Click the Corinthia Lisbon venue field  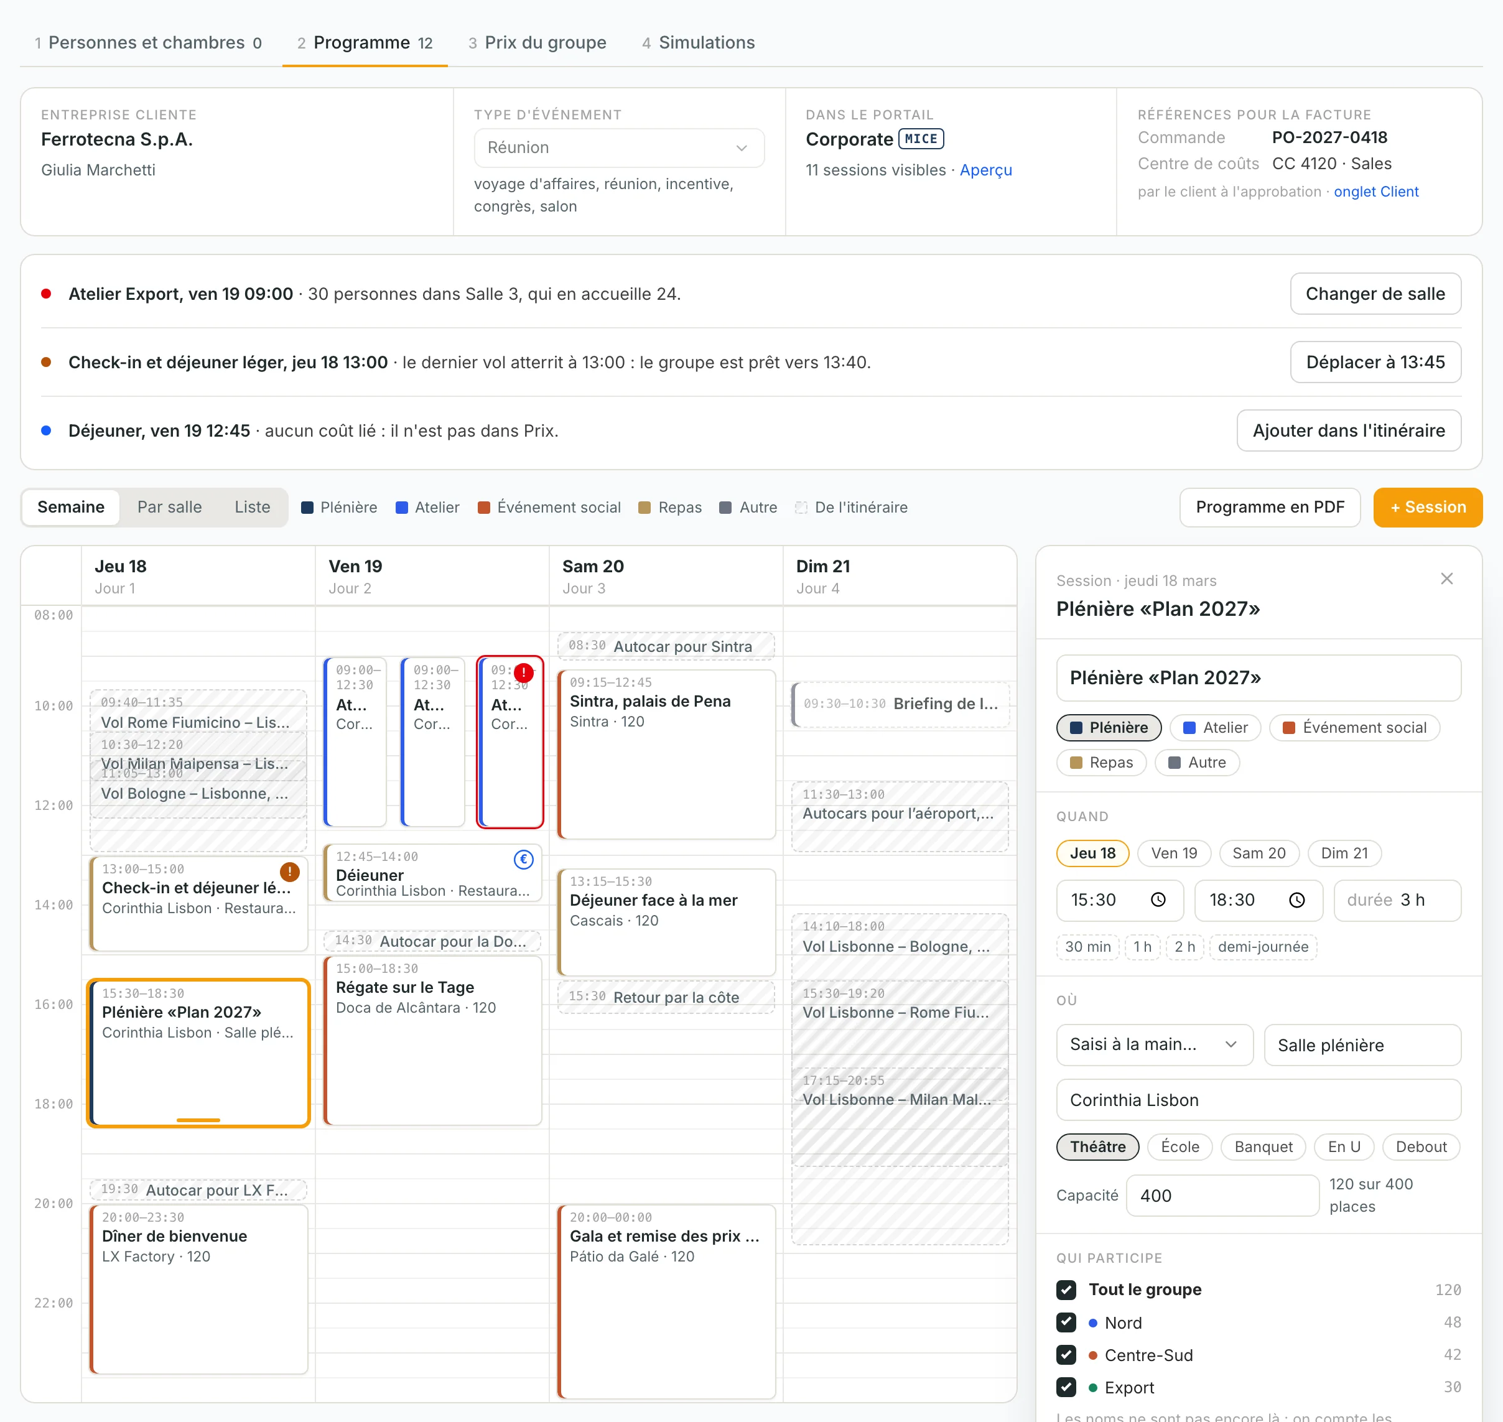click(1258, 1100)
